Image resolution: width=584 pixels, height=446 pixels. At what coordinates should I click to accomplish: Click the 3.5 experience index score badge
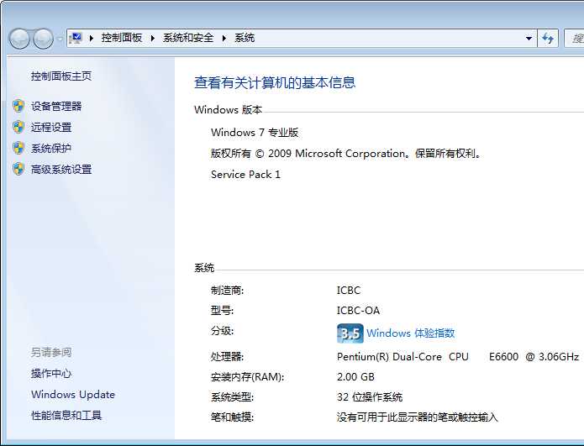click(x=350, y=333)
